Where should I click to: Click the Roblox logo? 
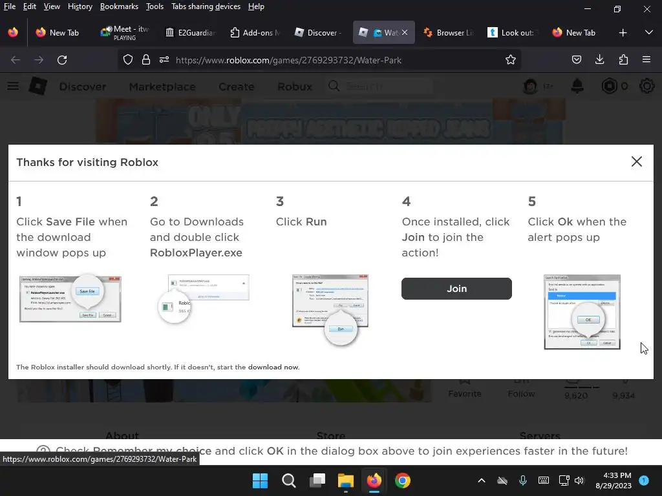(x=38, y=86)
